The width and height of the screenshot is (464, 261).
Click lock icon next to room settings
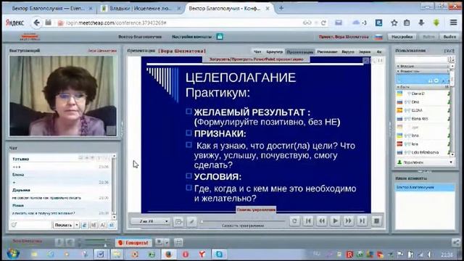click(x=220, y=37)
